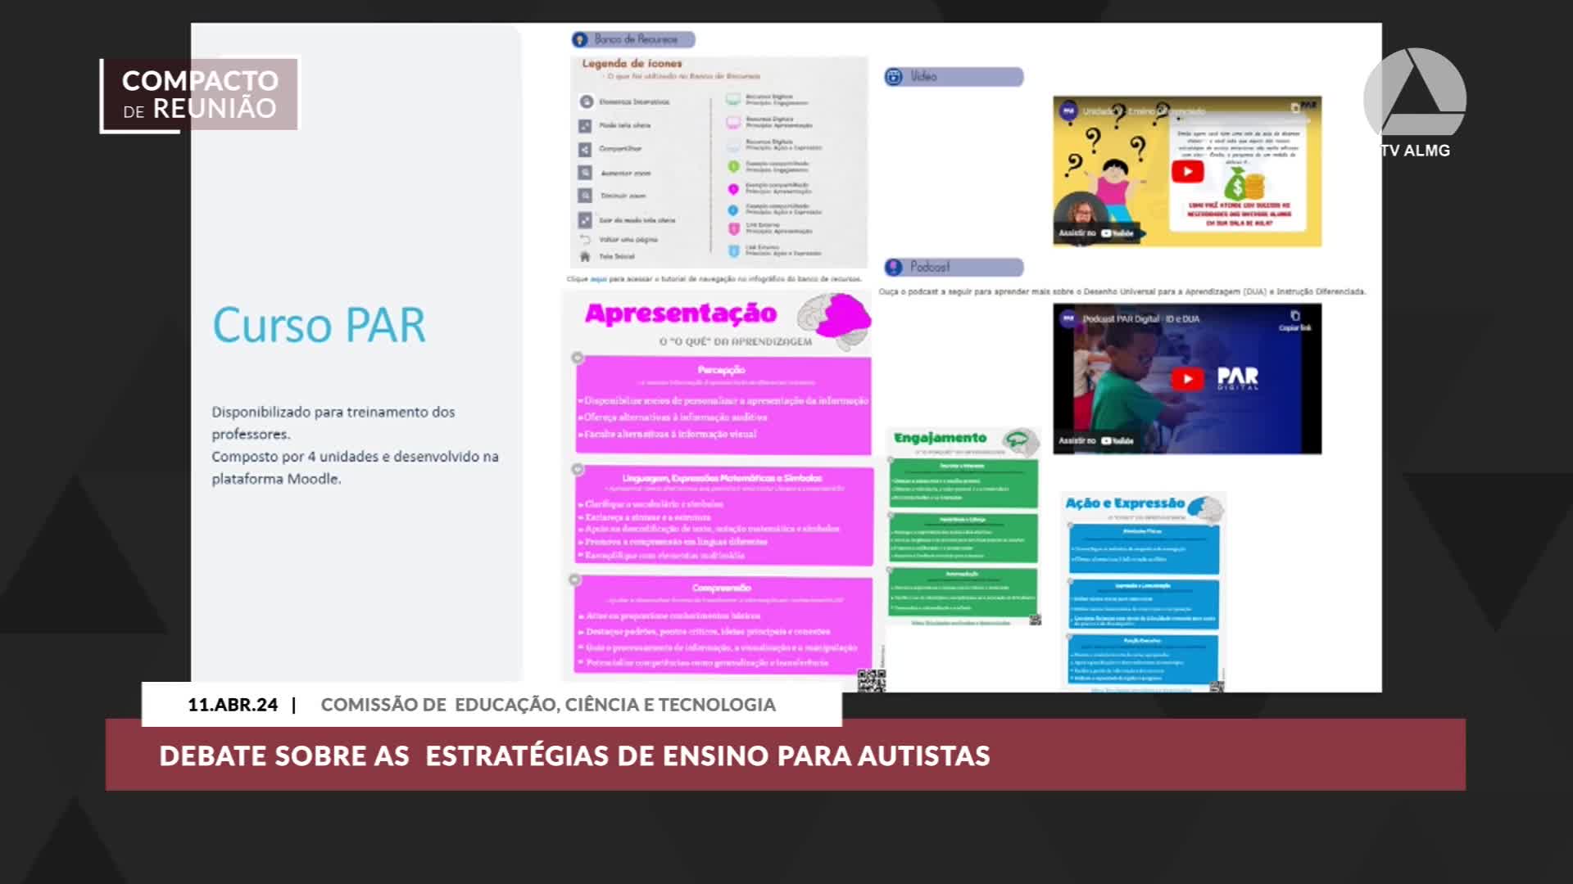Open the 'aqui' tutorial link
The image size is (1573, 884).
[x=598, y=279]
